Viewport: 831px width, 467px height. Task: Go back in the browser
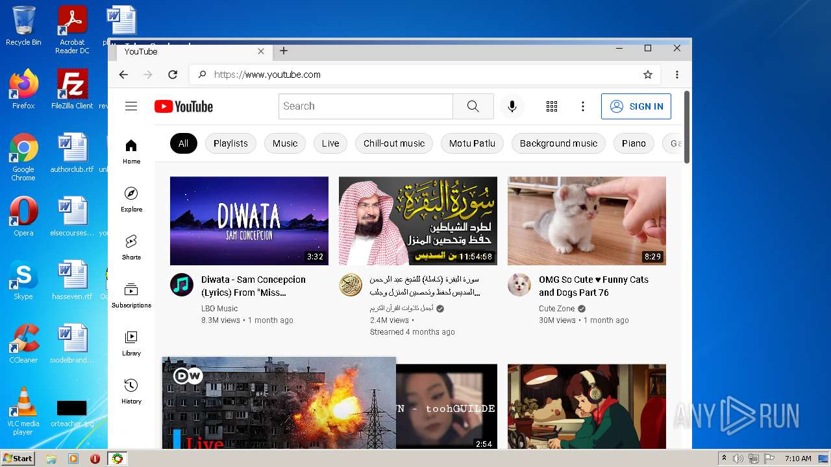pyautogui.click(x=123, y=75)
